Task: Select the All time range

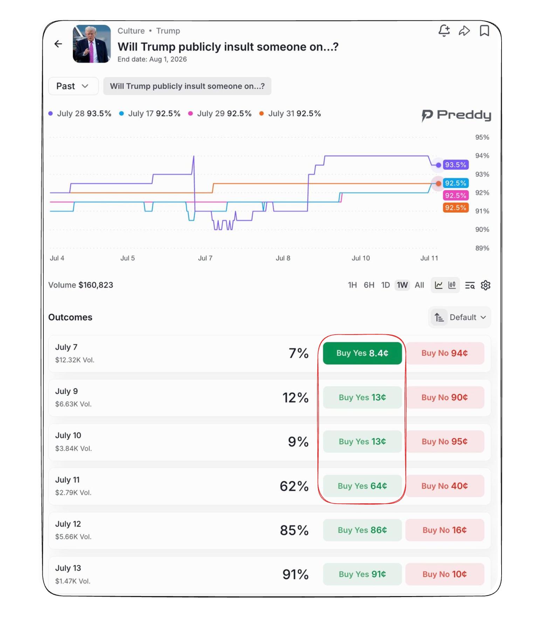Action: [x=419, y=285]
